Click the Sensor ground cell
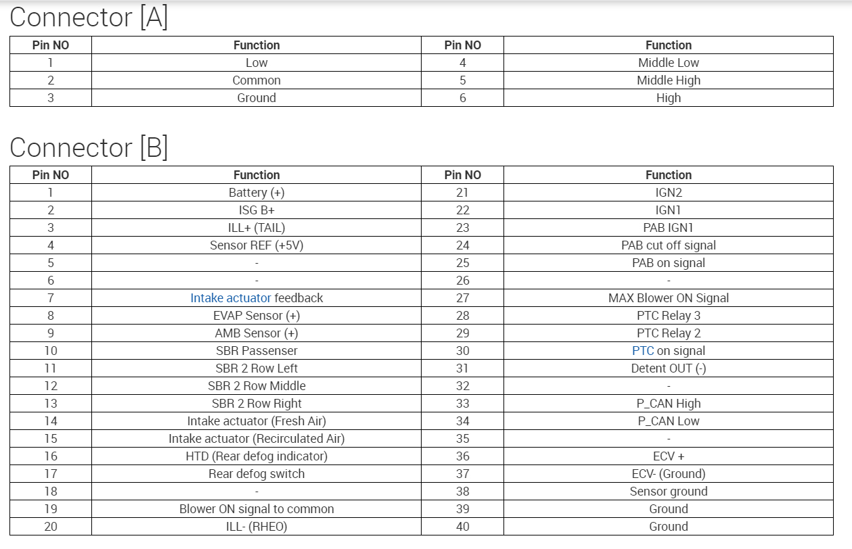 668,492
